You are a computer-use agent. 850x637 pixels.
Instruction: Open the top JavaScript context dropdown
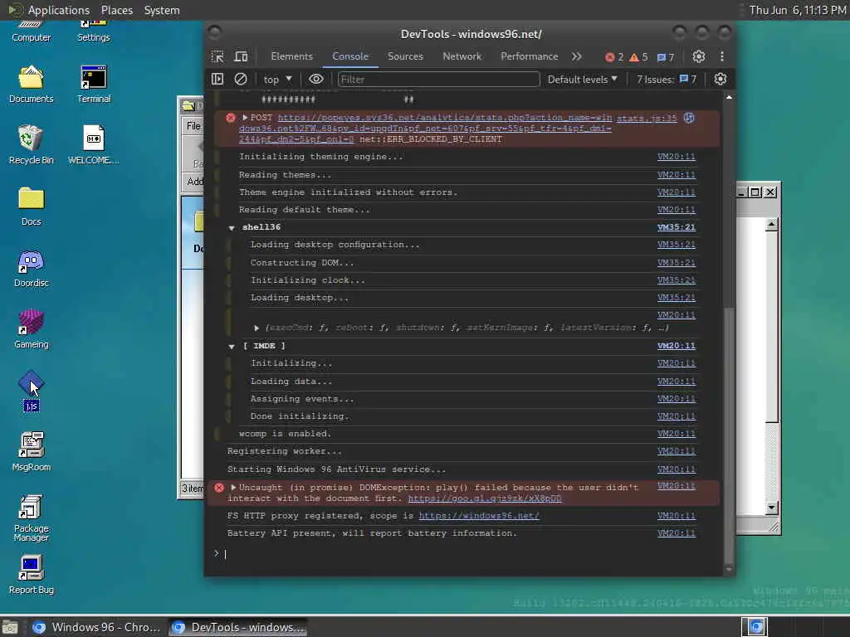pos(277,80)
